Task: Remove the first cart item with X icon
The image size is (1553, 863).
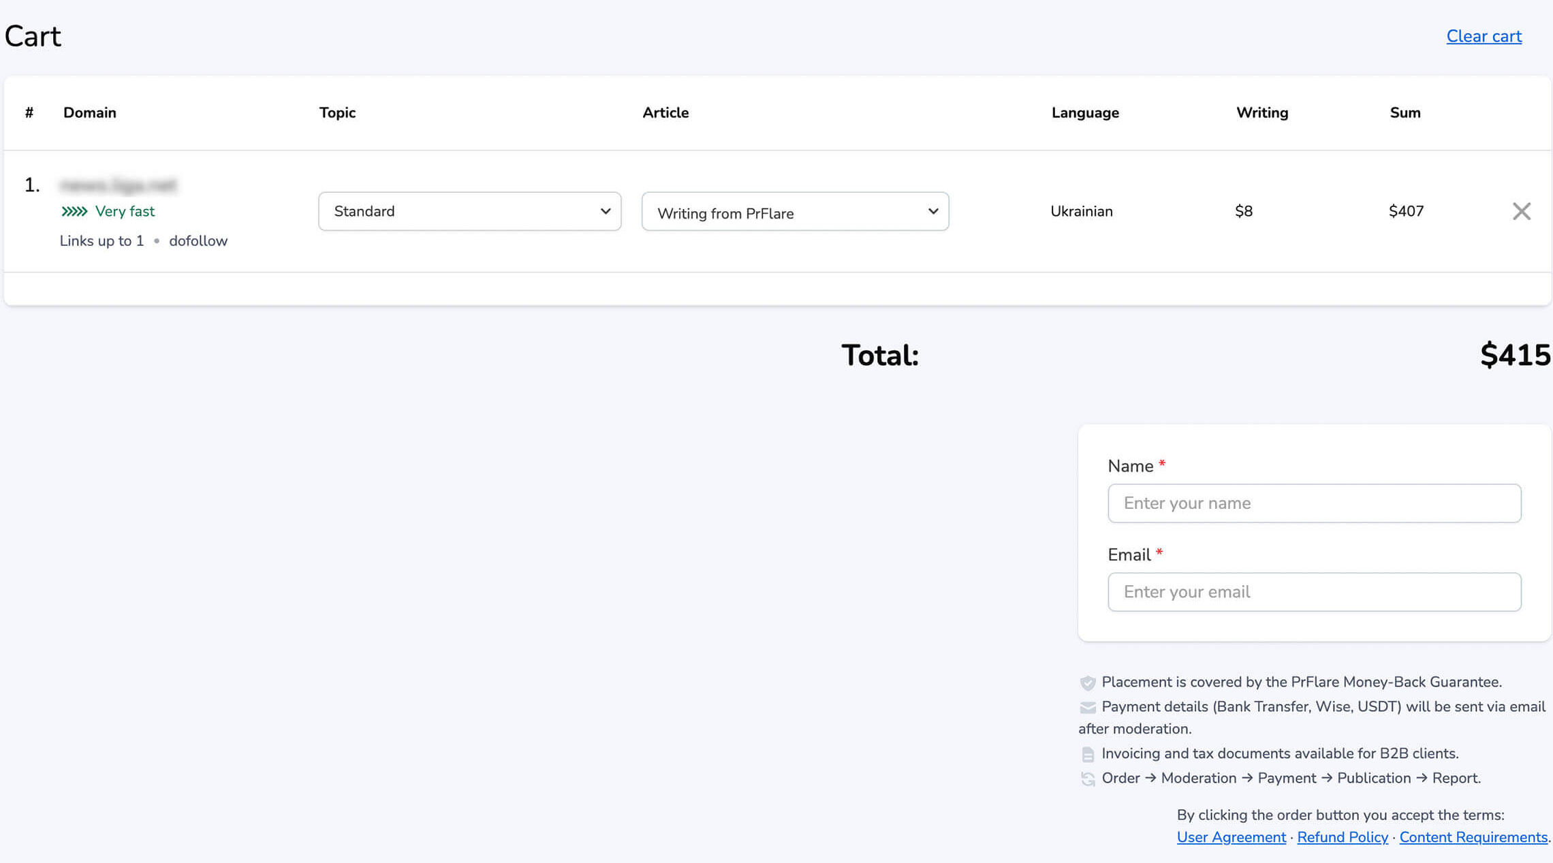Action: (x=1521, y=211)
